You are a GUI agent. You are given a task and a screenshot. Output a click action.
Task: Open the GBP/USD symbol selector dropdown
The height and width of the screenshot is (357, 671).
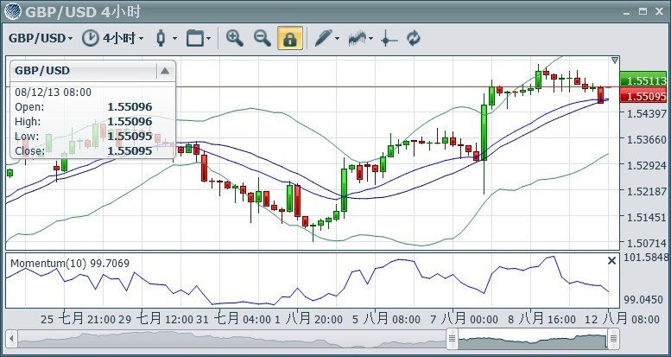[41, 39]
